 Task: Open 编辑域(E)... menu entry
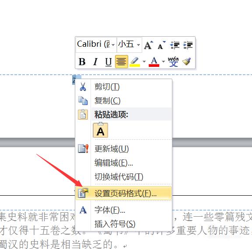pos(123,163)
